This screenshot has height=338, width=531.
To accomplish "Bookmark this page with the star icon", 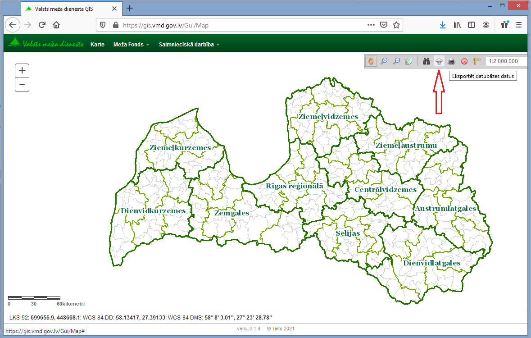I will [396, 25].
